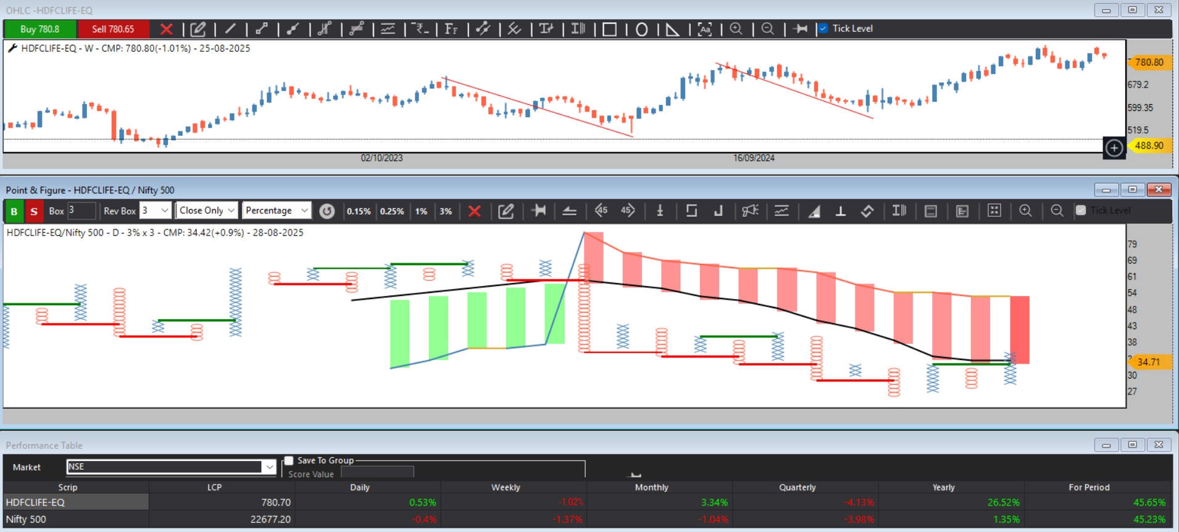Open the Percentage dropdown
The width and height of the screenshot is (1179, 532).
(276, 211)
